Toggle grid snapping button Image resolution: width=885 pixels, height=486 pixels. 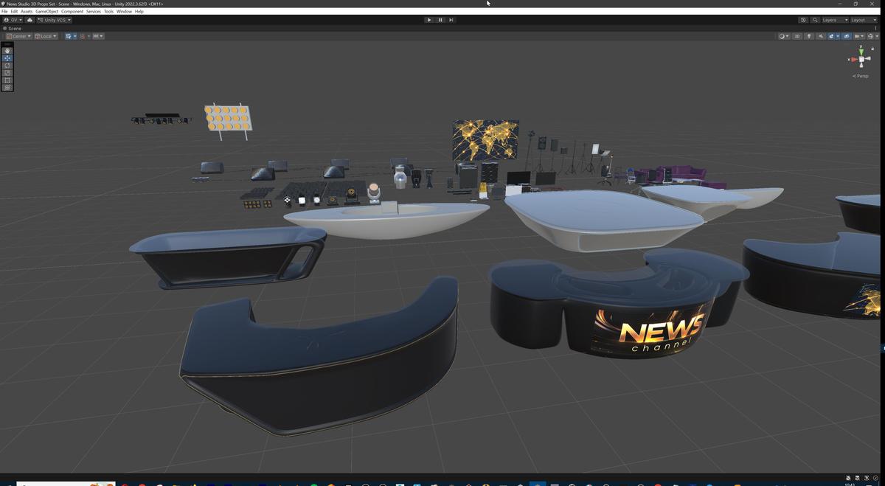click(69, 36)
